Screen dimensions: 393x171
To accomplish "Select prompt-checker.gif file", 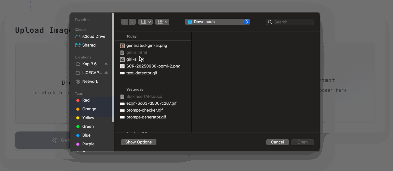I will pyautogui.click(x=144, y=110).
